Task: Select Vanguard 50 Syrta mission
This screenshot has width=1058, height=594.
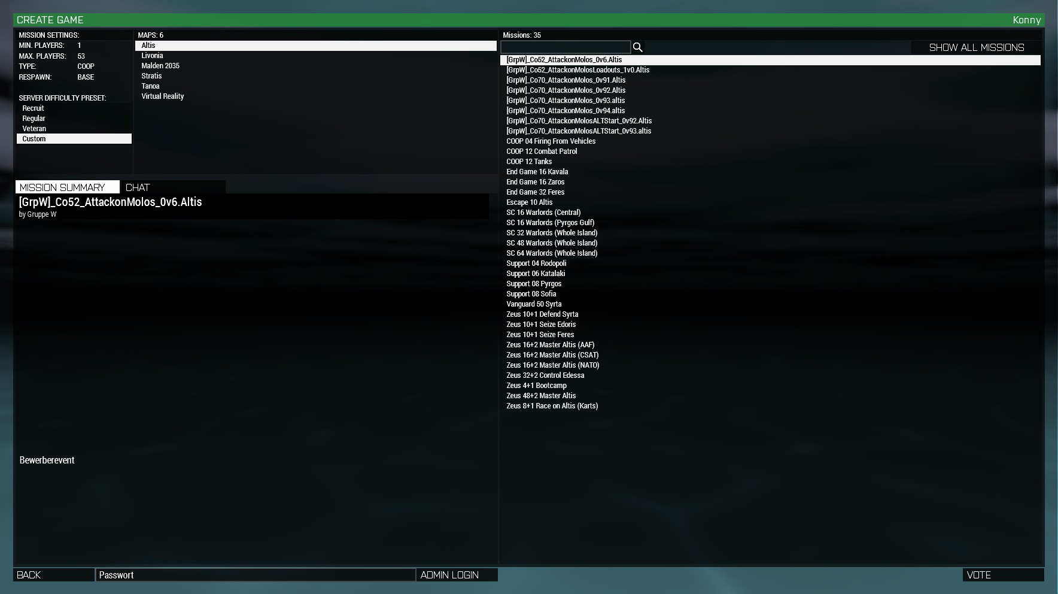Action: tap(534, 304)
